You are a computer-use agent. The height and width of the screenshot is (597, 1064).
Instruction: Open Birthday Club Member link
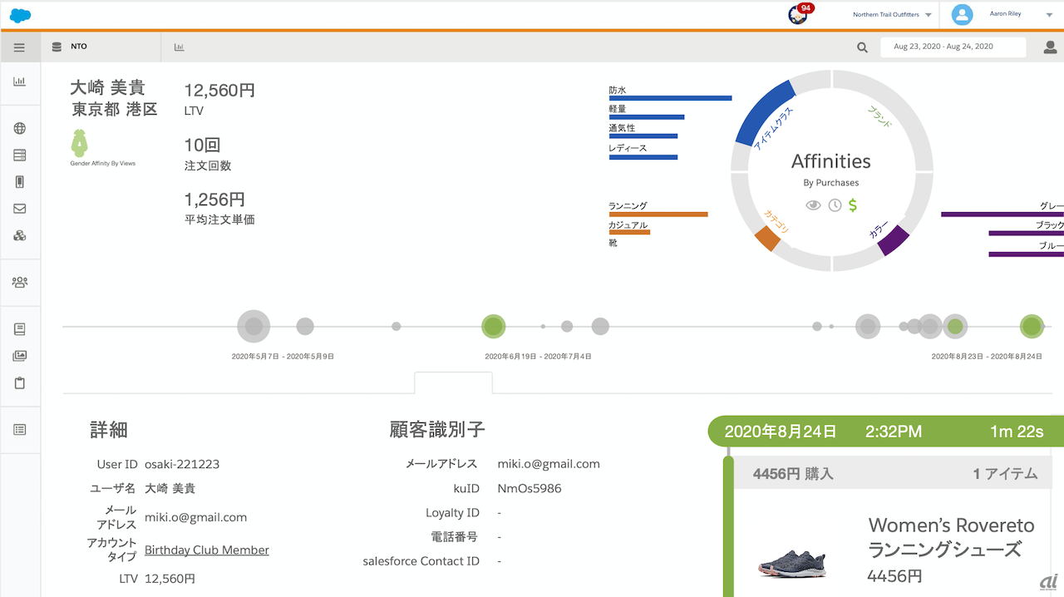tap(207, 550)
